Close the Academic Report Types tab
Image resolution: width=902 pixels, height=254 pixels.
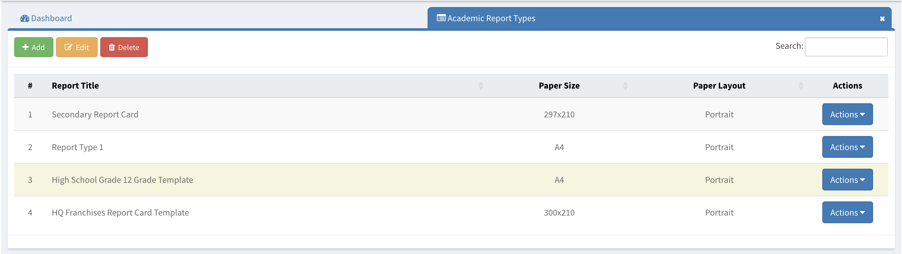[882, 19]
